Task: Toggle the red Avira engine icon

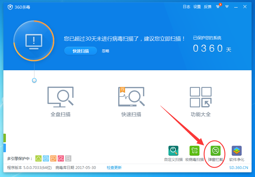Action: click(61, 158)
